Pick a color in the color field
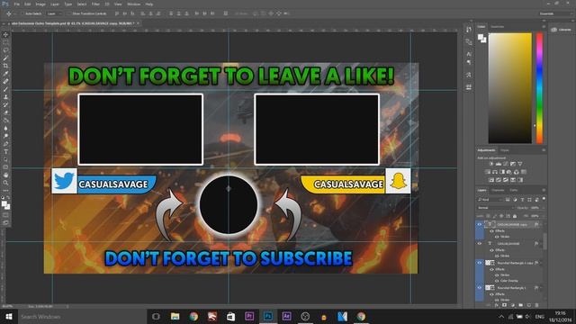 click(x=510, y=88)
